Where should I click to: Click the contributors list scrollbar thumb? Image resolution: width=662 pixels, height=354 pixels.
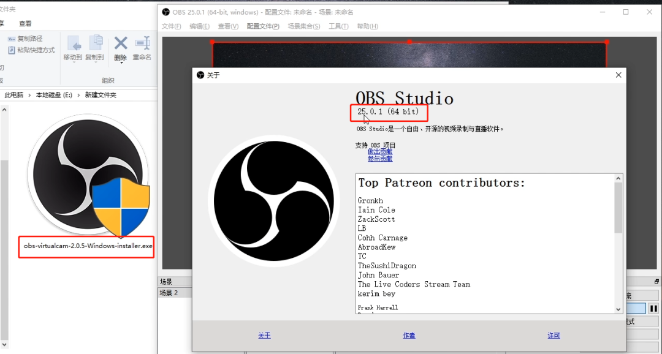(618, 208)
